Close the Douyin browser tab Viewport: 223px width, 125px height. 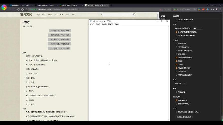tap(57, 5)
